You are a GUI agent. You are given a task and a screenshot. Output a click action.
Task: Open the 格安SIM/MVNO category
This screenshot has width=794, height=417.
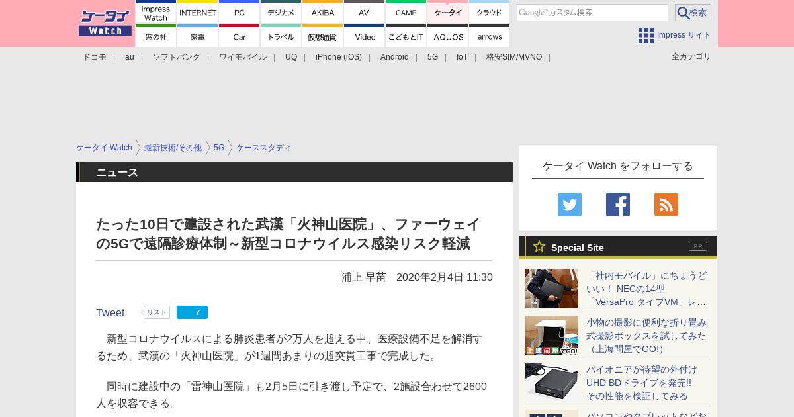tap(514, 57)
